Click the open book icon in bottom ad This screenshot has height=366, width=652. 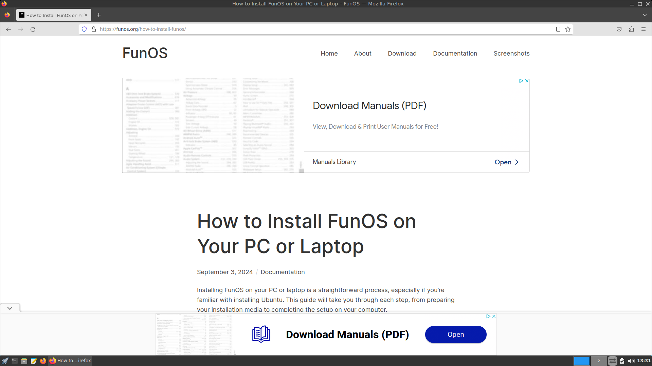[x=261, y=334]
